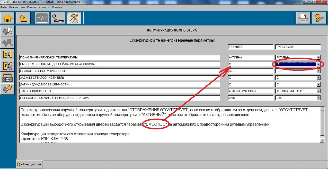
Task: Click the current value С for ВЫБОР. ОТКРЫВАНИЕ ДВЕРЕЙ
Action: tap(251, 64)
